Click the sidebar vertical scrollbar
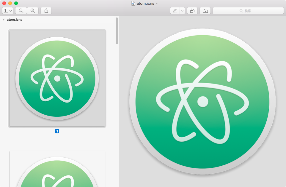 tap(117, 31)
